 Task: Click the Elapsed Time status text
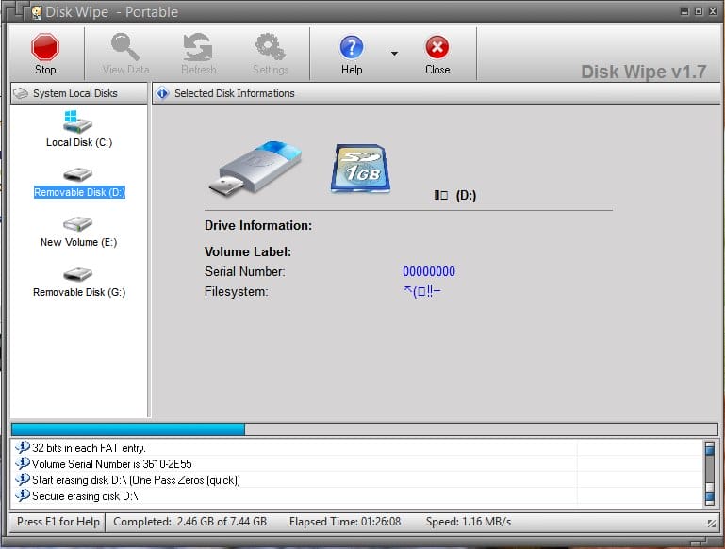[345, 522]
